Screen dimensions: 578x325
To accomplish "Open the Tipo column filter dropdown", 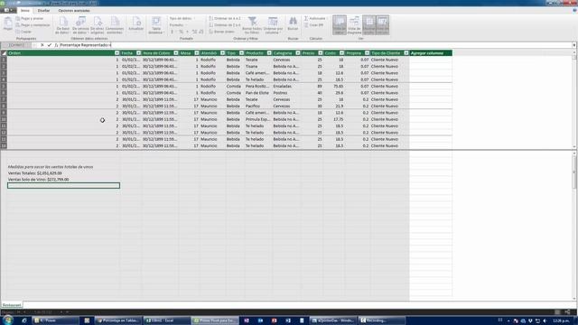I will pyautogui.click(x=241, y=53).
